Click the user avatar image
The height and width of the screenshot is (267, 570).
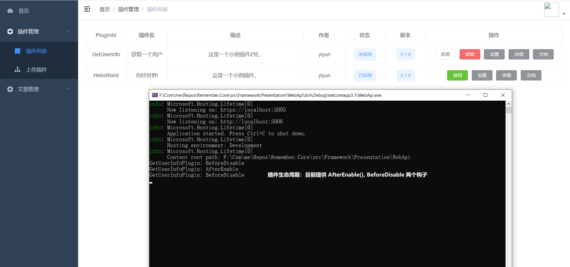click(x=551, y=9)
